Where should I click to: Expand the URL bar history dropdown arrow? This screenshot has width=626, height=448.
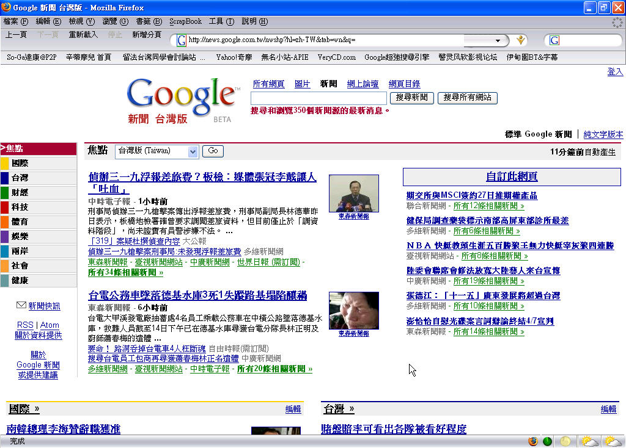(499, 40)
